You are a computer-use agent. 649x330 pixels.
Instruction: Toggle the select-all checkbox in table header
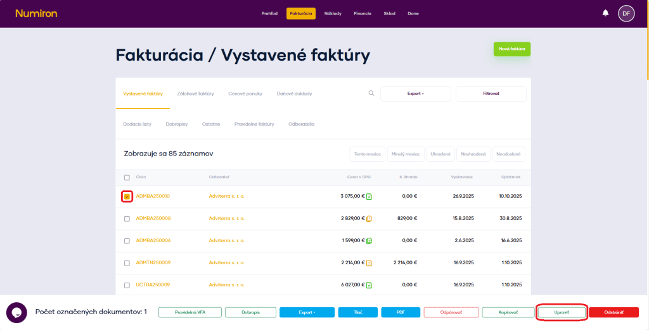(x=127, y=178)
